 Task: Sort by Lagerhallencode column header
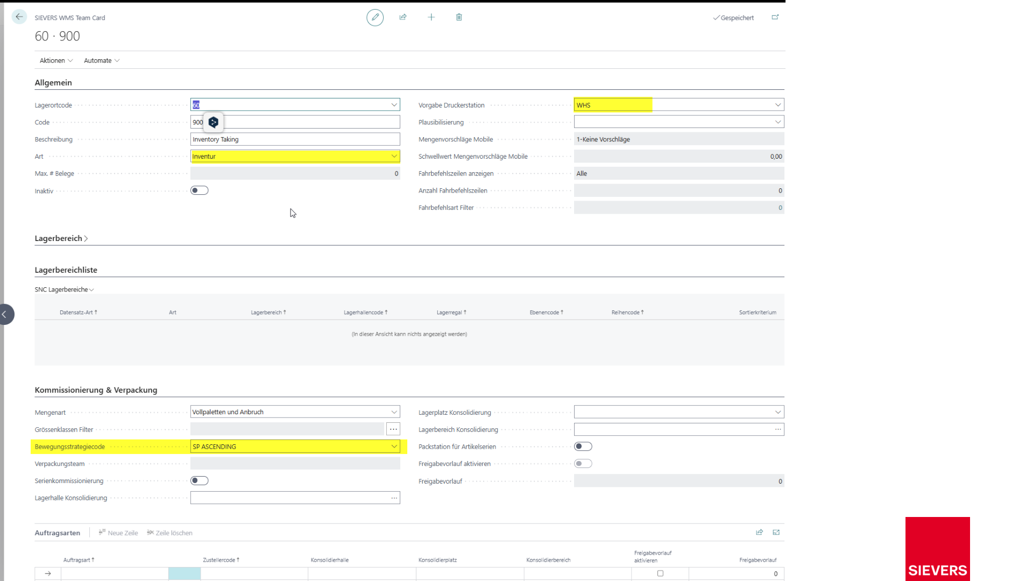click(x=366, y=313)
